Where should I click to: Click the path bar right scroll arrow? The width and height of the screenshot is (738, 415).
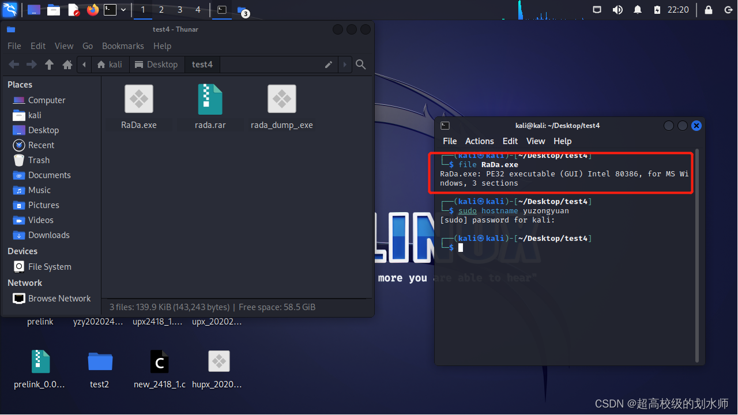coord(345,65)
